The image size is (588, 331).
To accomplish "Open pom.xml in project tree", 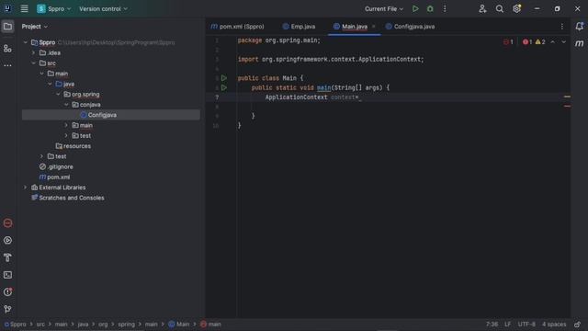I will (54, 177).
